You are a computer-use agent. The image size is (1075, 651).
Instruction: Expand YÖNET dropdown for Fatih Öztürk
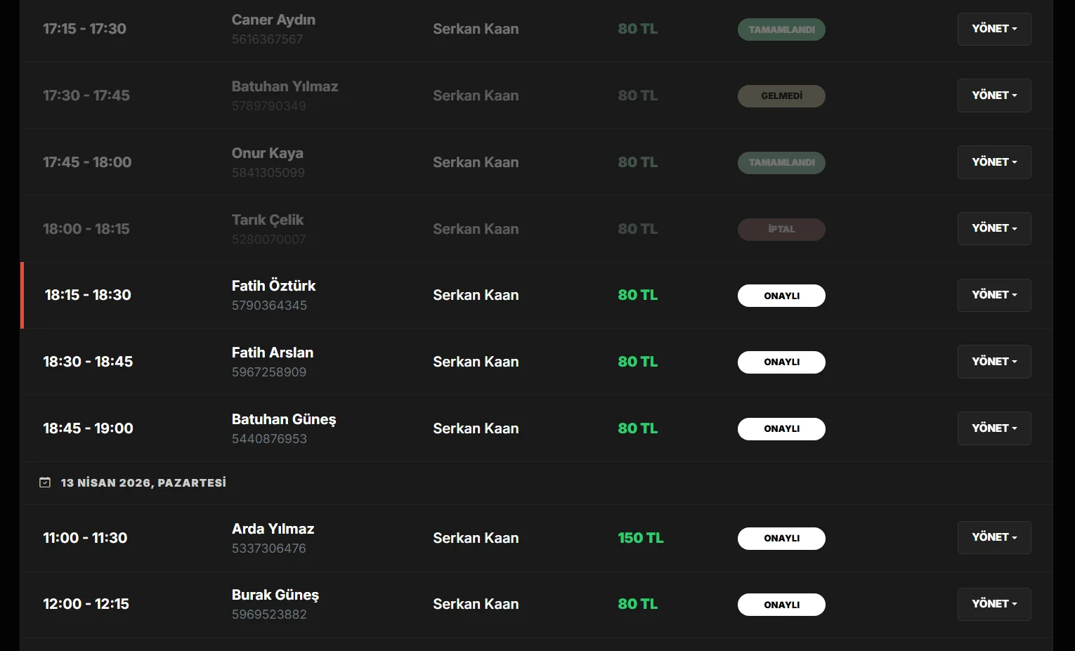point(994,295)
